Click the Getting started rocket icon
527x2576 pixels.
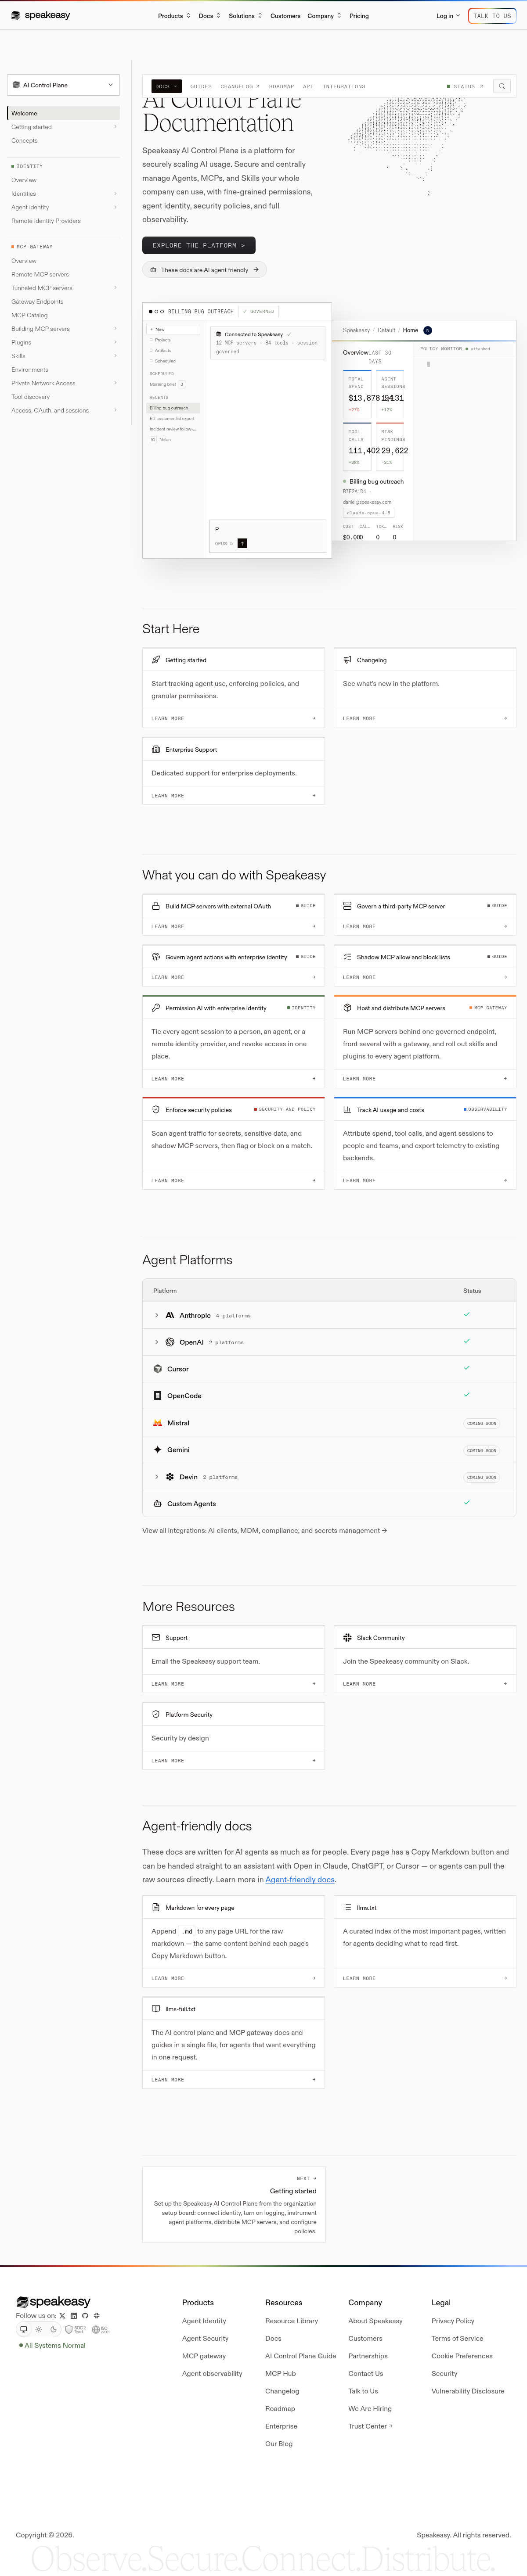pos(156,660)
